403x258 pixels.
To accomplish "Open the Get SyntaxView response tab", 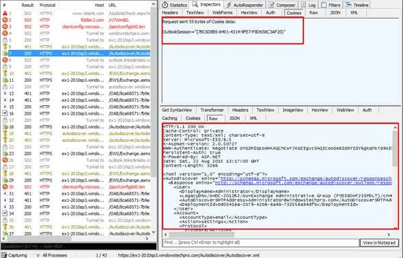I will point(177,110).
